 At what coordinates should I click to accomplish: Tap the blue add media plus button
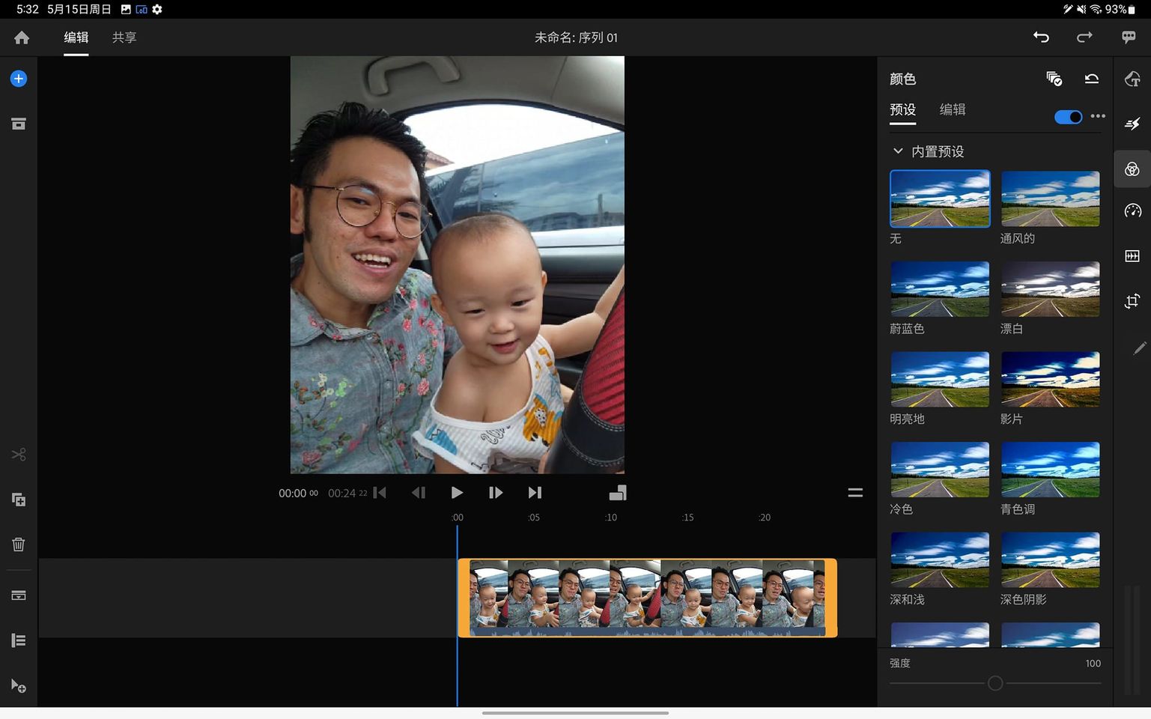click(19, 79)
